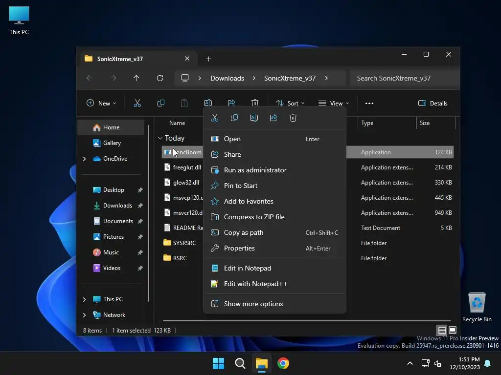Click the PC monitor icon in address bar
The width and height of the screenshot is (501, 375).
tap(184, 78)
